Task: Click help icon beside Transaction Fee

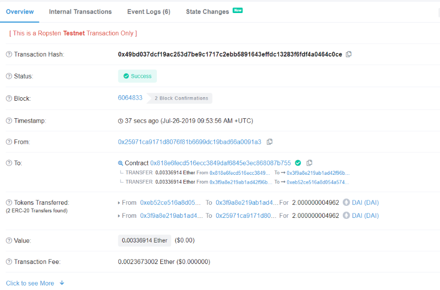Action: point(9,261)
